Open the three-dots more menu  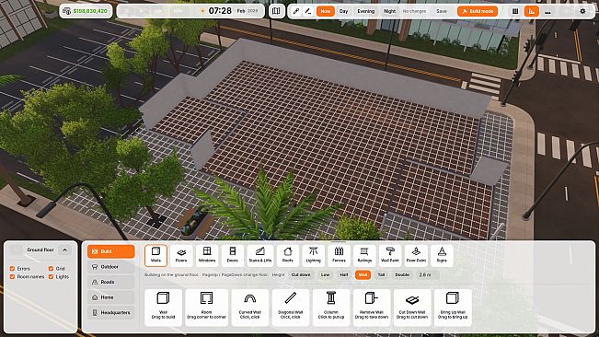click(547, 11)
